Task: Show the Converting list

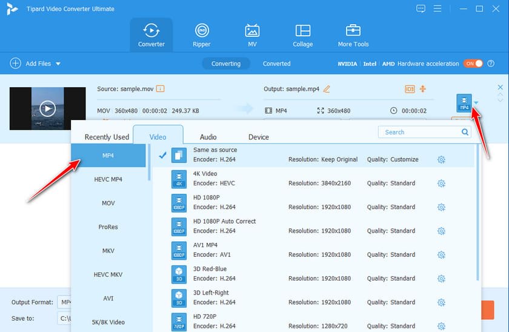Action: [x=226, y=64]
